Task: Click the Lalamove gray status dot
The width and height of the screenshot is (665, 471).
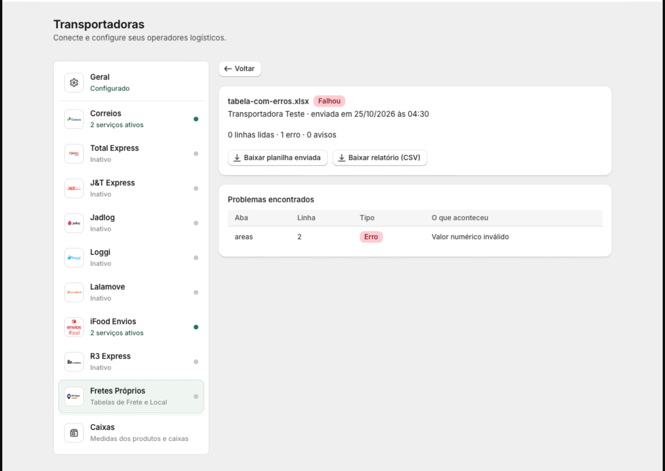Action: (x=196, y=292)
